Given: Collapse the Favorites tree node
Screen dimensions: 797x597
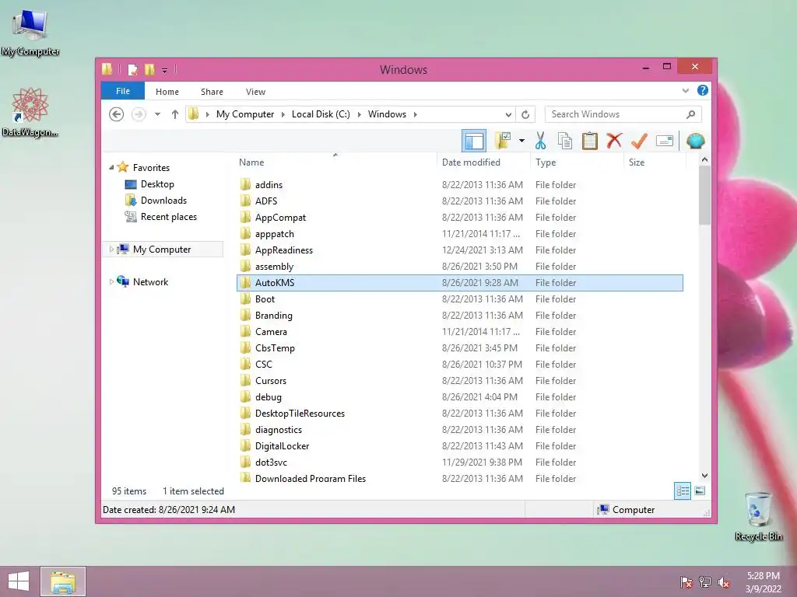Looking at the screenshot, I should tap(111, 168).
